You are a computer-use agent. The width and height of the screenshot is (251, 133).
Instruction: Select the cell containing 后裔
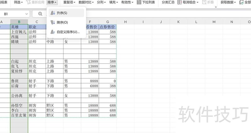(19, 86)
